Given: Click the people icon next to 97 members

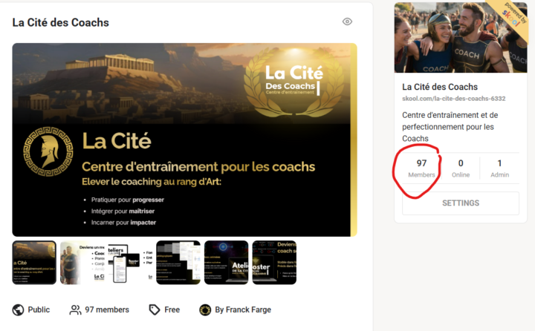Looking at the screenshot, I should click(75, 310).
